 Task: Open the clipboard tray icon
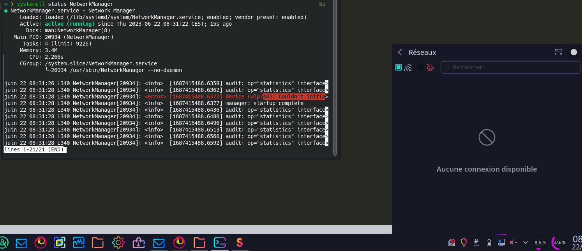(x=476, y=242)
